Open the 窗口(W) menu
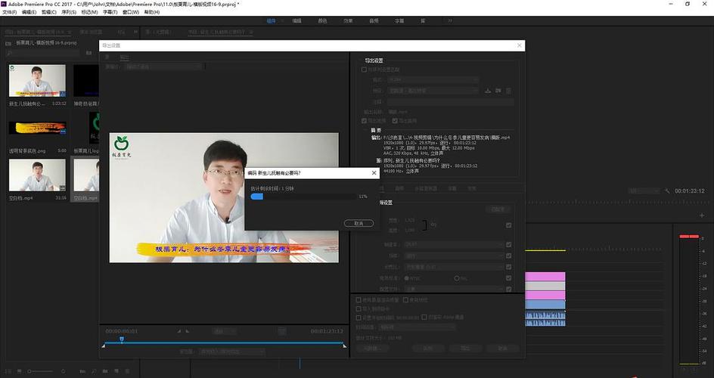The height and width of the screenshot is (378, 714). coord(131,12)
